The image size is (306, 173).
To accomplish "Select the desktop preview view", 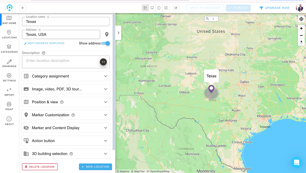I will point(152,8).
